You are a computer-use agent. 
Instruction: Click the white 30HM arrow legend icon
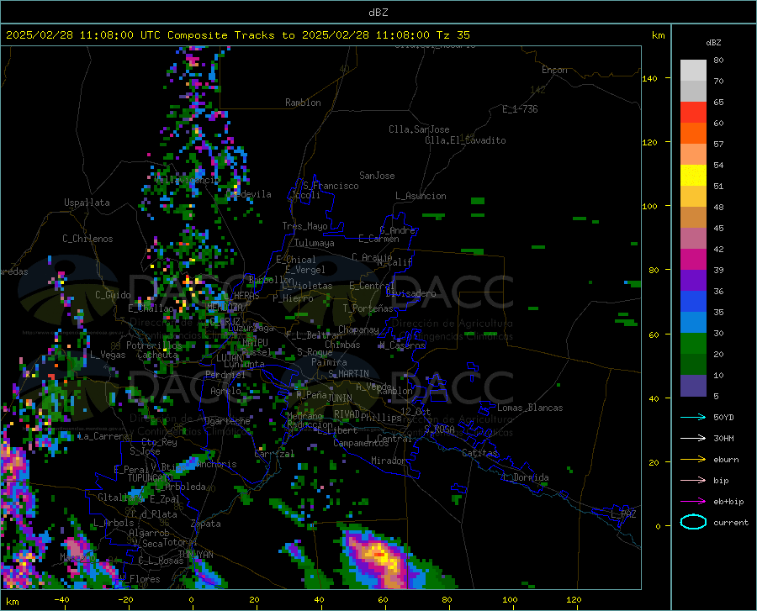point(693,438)
